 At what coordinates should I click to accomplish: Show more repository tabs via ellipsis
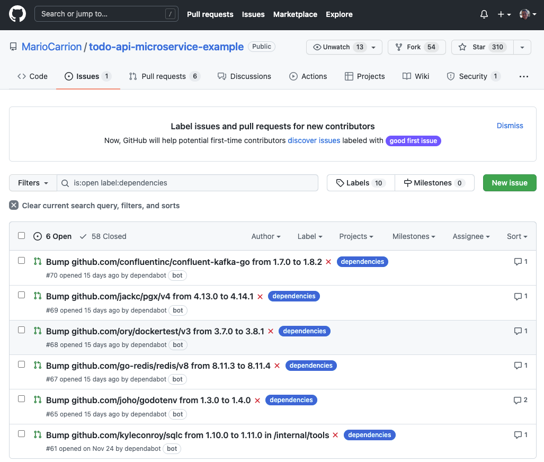523,76
